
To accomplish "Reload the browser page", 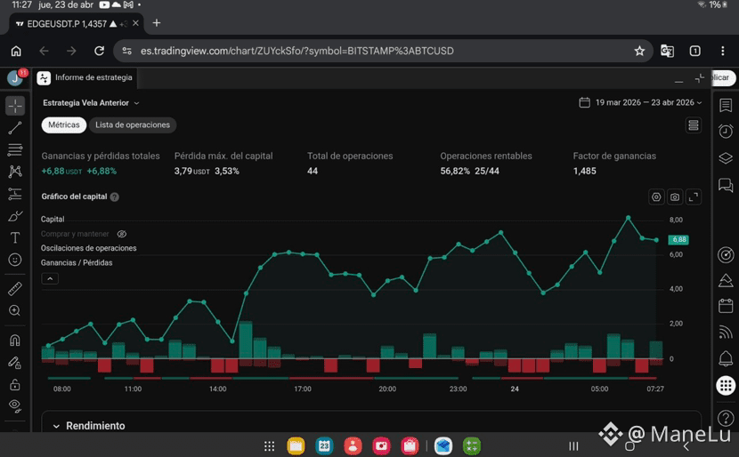I will [x=99, y=51].
